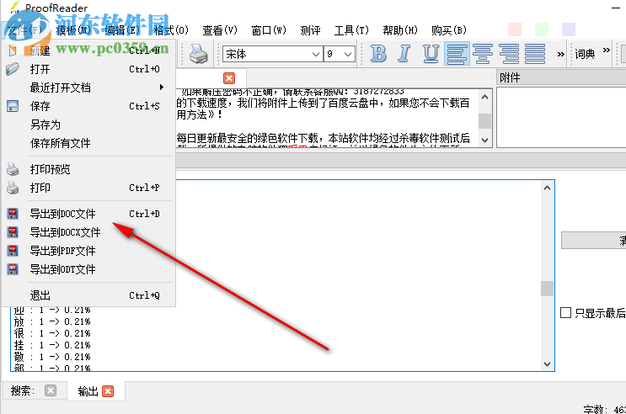The image size is (626, 414).
Task: Click the Open folder icon in menu
Action: click(x=13, y=69)
